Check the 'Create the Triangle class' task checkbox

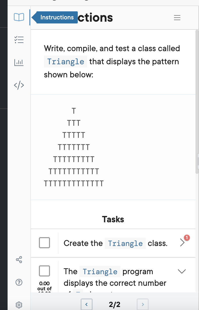[44, 243]
